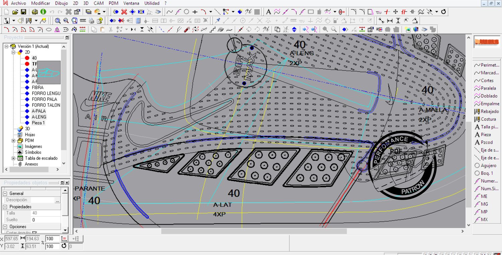Collapse the Propiedades section

[x=5, y=207]
